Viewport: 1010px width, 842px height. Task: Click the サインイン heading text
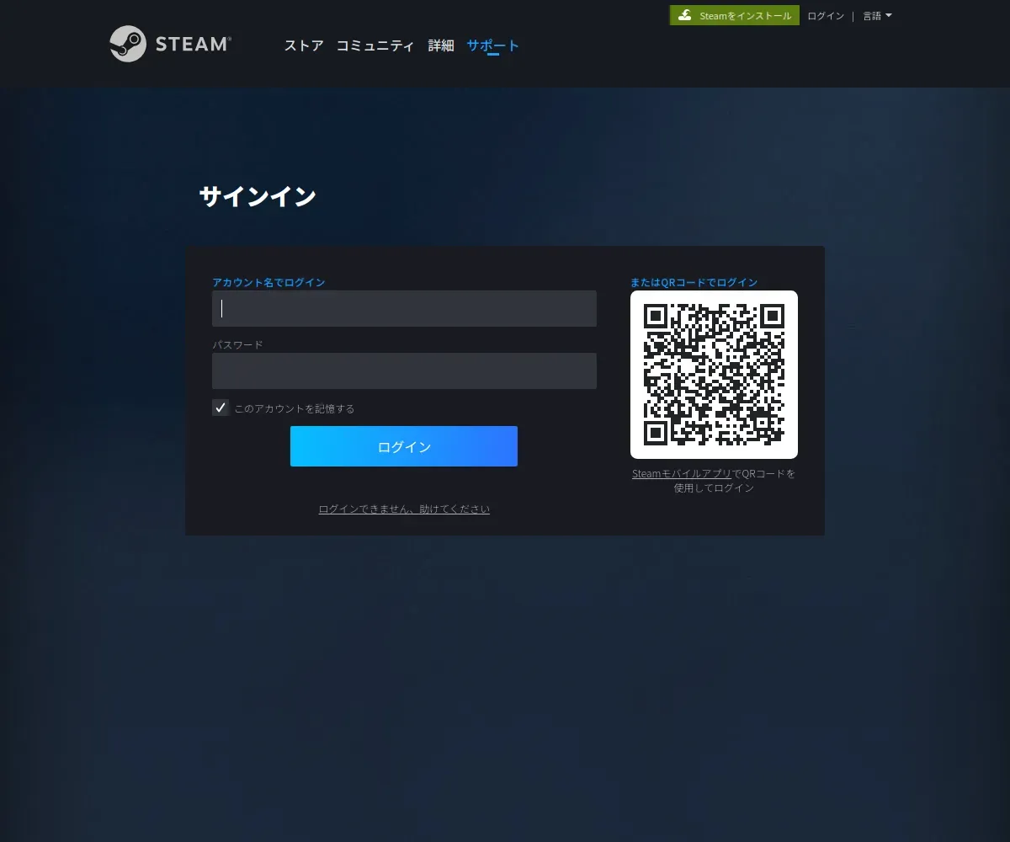pos(258,196)
